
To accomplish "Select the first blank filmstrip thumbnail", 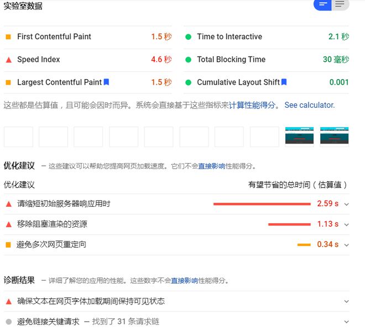I will [18, 137].
